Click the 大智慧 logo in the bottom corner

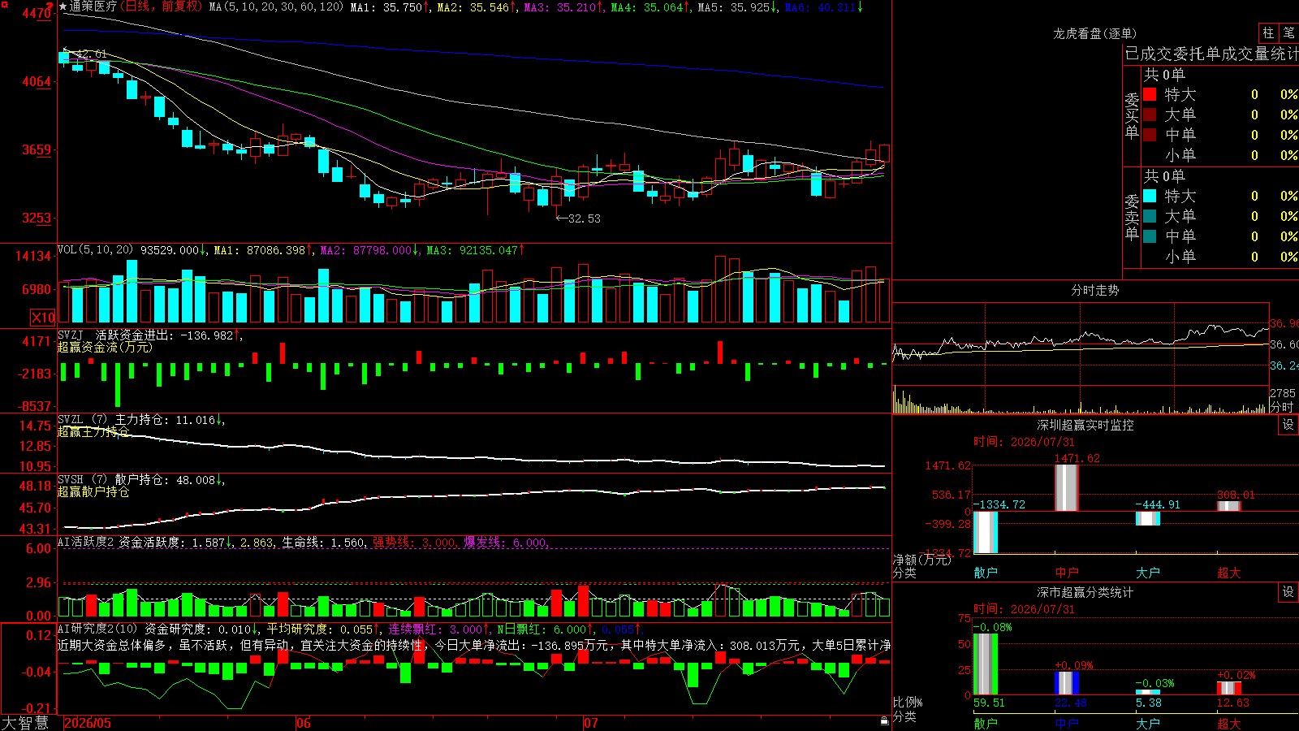tap(25, 723)
